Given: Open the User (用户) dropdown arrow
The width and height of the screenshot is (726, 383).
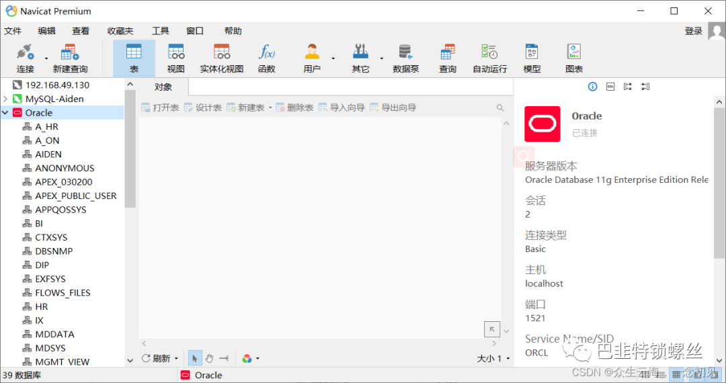Looking at the screenshot, I should (333, 58).
